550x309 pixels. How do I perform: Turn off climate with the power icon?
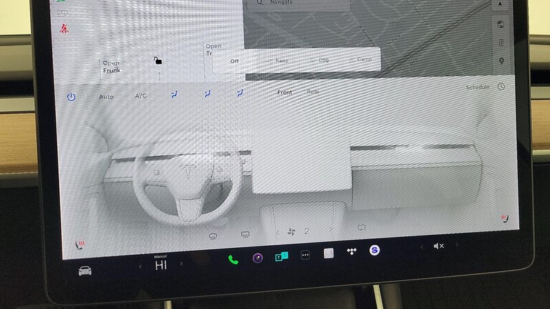pos(71,97)
